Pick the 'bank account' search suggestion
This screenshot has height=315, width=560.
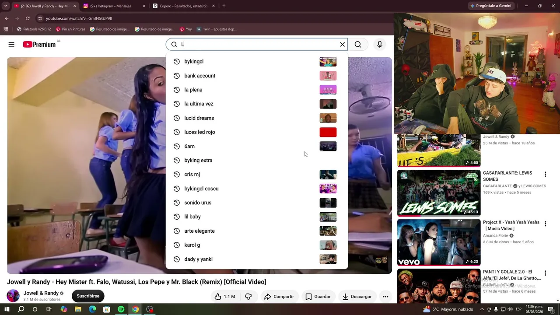click(257, 76)
